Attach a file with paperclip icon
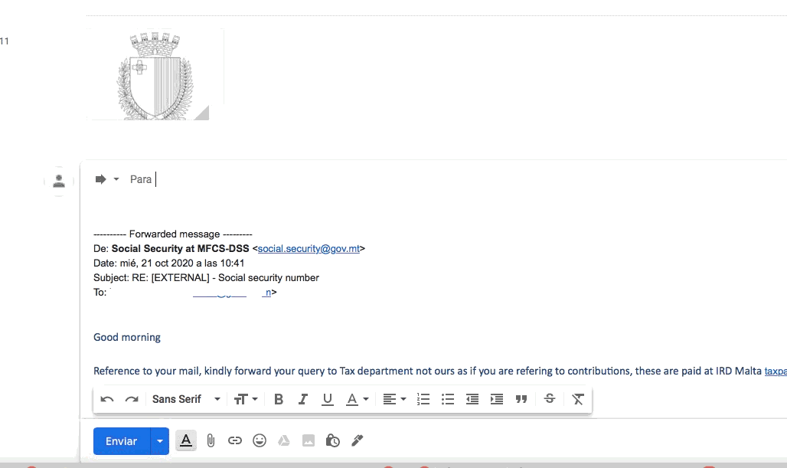787x468 pixels. tap(211, 441)
